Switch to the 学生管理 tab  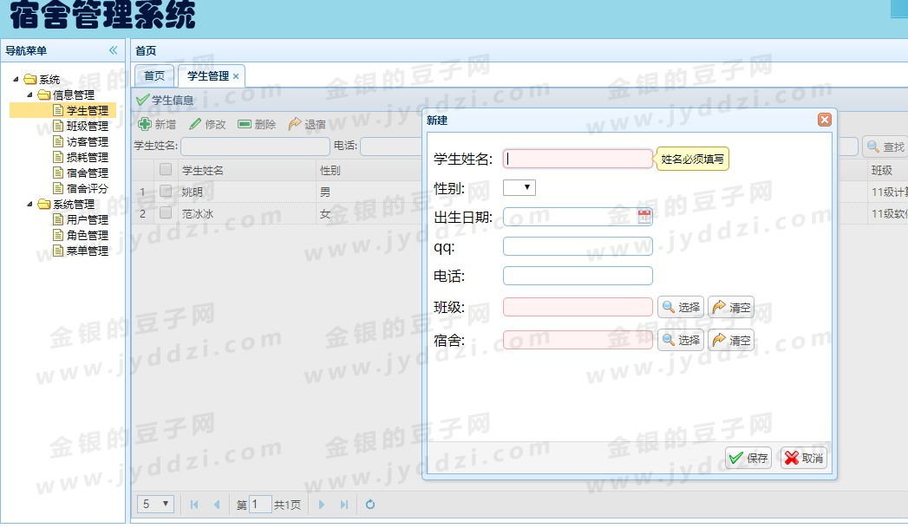click(x=208, y=75)
